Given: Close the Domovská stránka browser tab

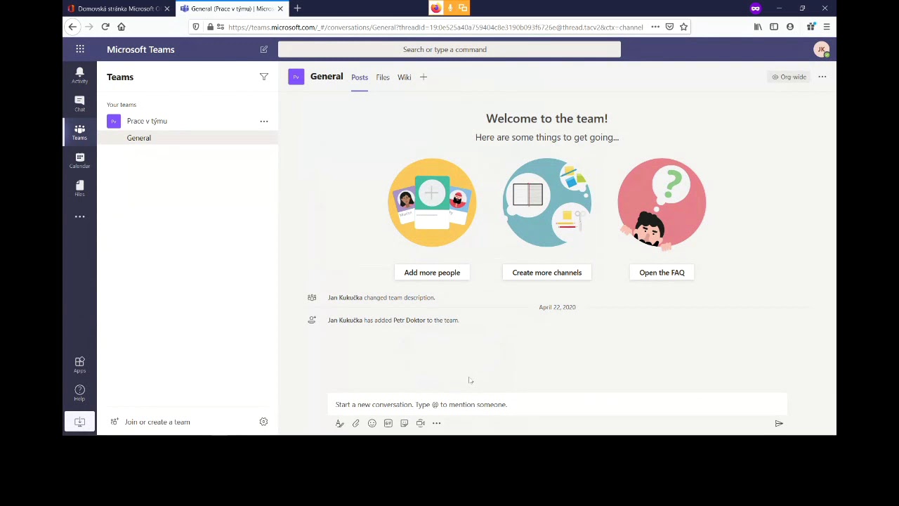Looking at the screenshot, I should pyautogui.click(x=166, y=8).
